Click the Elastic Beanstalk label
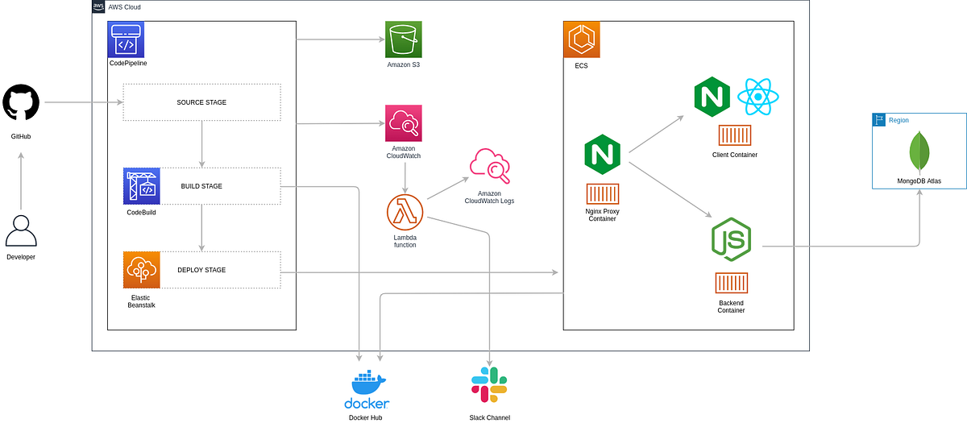Image resolution: width=967 pixels, height=423 pixels. tap(142, 301)
